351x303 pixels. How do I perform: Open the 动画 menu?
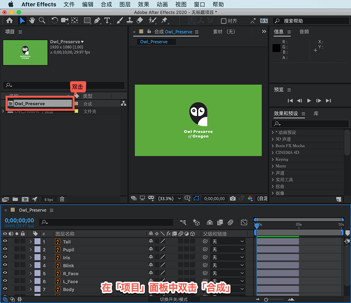pos(162,4)
